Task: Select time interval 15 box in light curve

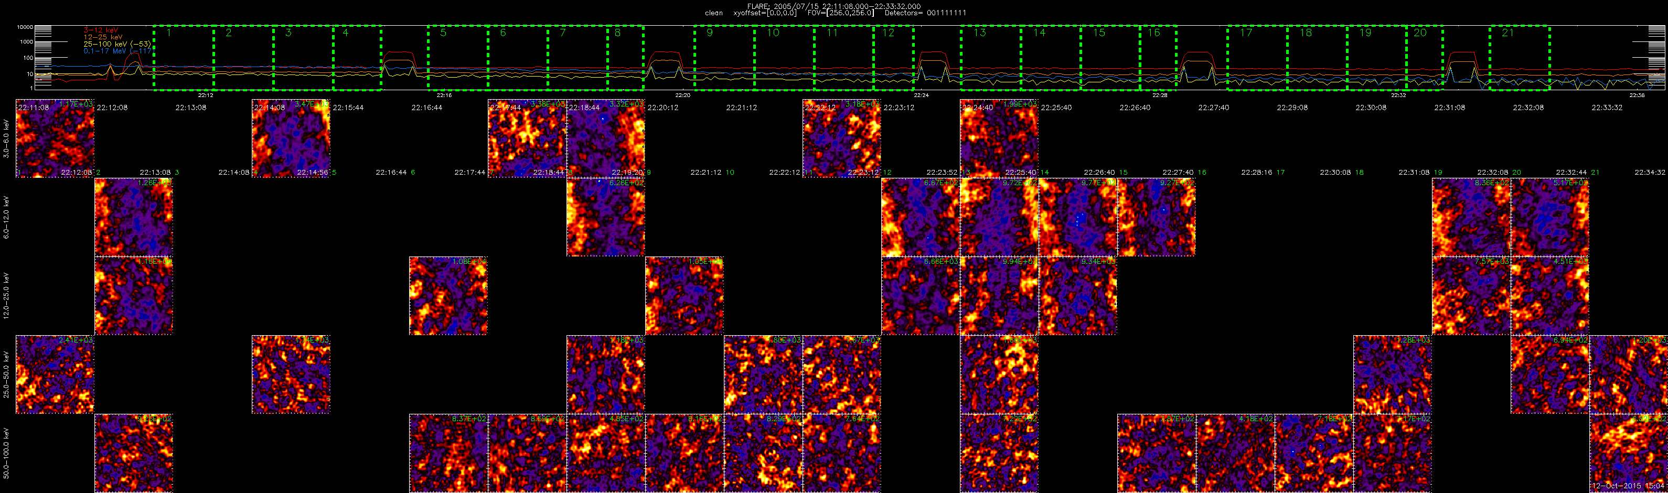Action: (x=1111, y=58)
